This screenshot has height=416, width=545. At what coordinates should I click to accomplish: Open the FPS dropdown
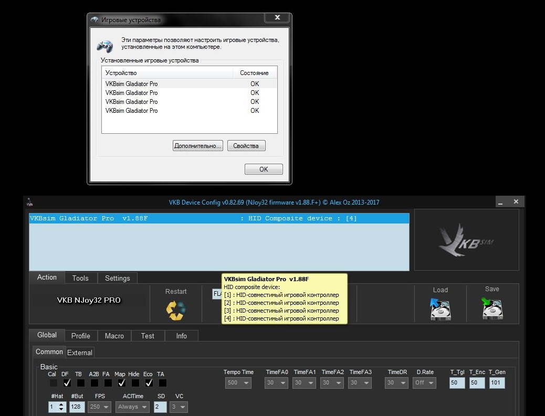pos(99,407)
